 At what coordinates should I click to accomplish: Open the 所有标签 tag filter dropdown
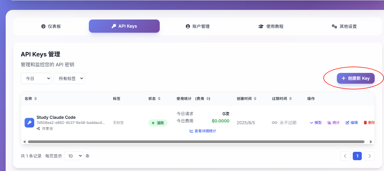(x=69, y=79)
